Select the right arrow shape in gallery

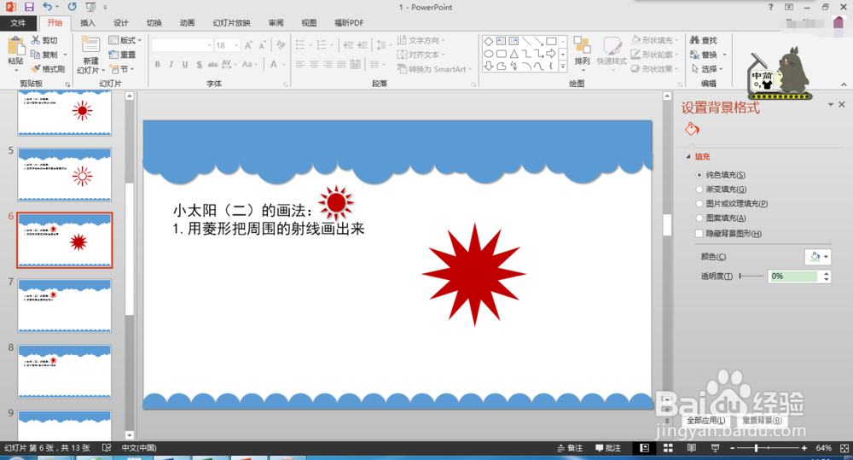(x=551, y=54)
